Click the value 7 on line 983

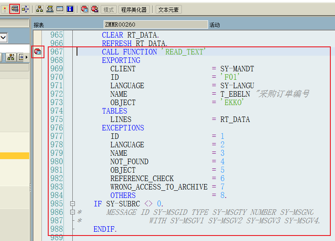click(x=222, y=187)
